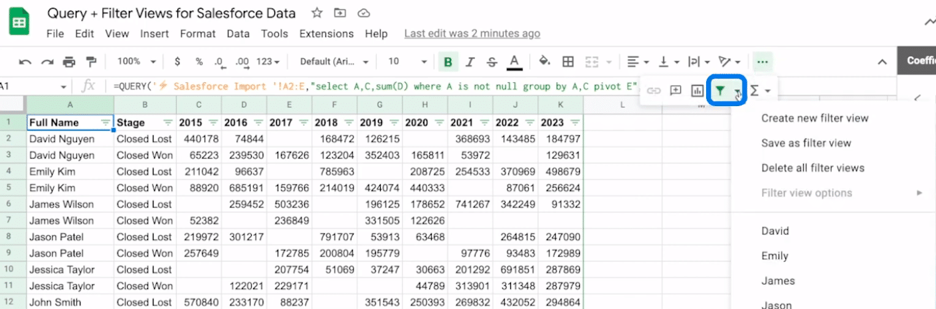
Task: Open the 2023 column filter icon
Action: point(574,123)
